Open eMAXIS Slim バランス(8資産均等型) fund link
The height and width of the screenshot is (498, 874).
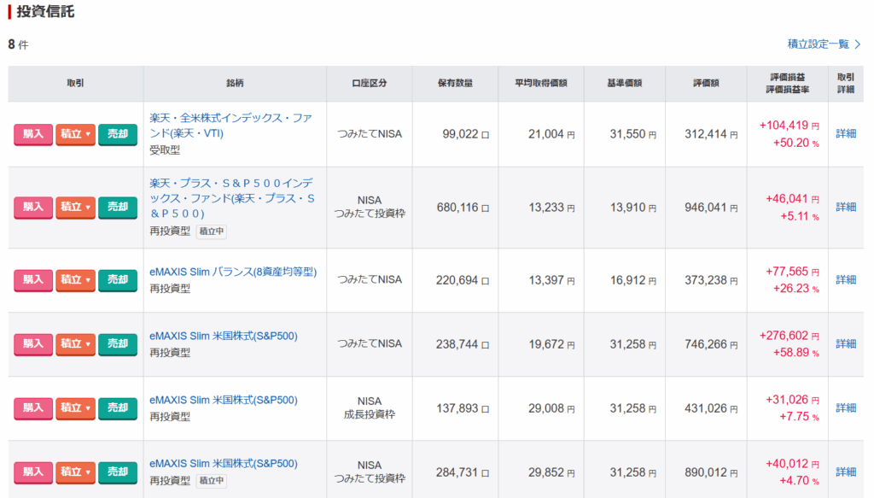pos(233,272)
